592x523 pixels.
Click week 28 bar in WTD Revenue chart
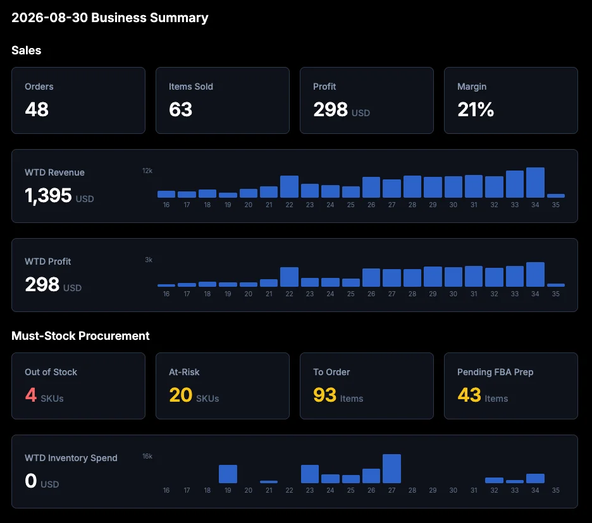tap(412, 187)
